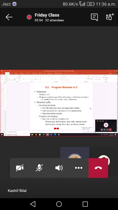
Task: Click the View tab in the shared PowerPoint ribbon
Action: [45, 73]
